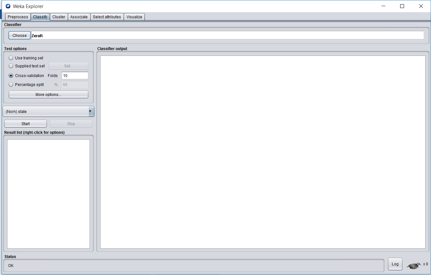The width and height of the screenshot is (431, 275).
Task: Click the Weka bird icon in status bar
Action: coord(414,265)
